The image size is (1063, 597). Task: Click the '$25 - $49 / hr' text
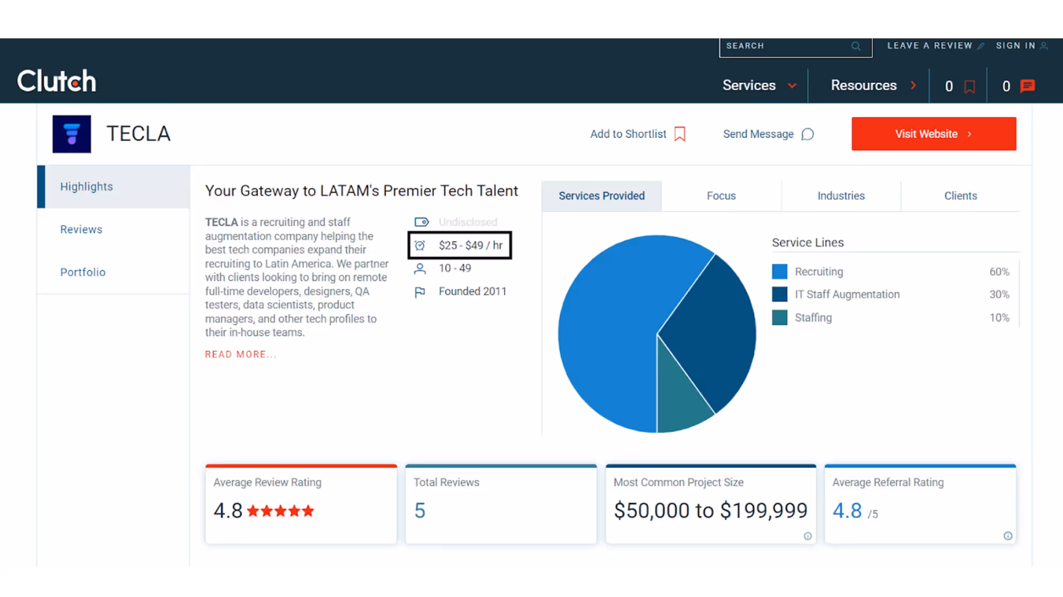tap(470, 245)
